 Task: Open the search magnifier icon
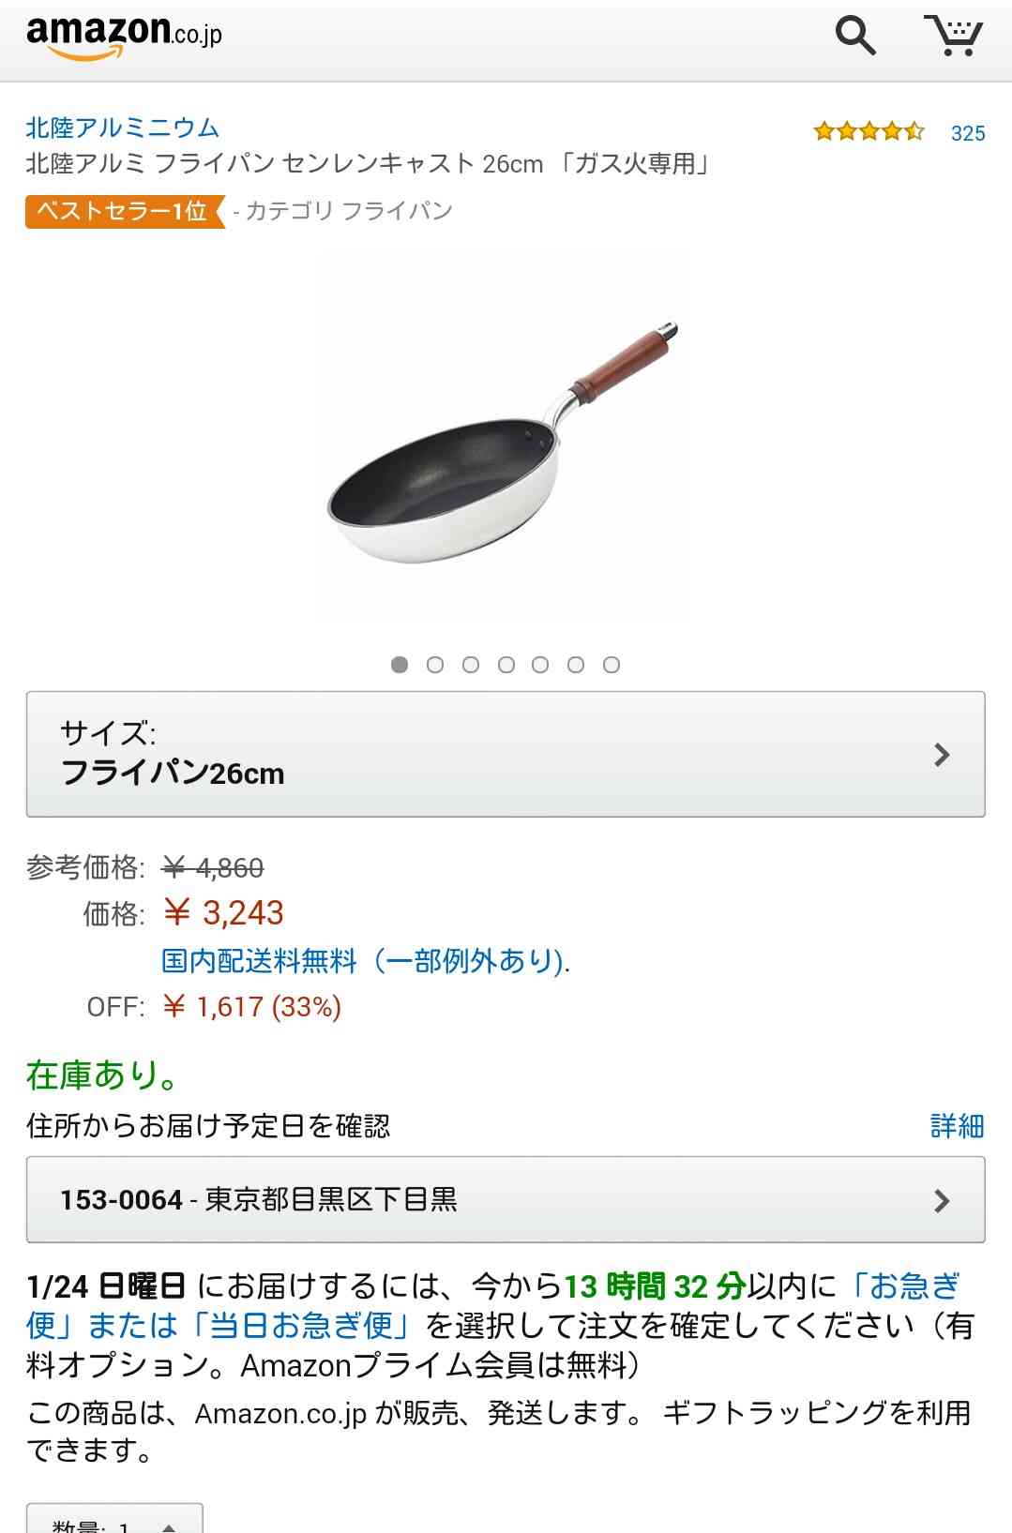click(855, 37)
